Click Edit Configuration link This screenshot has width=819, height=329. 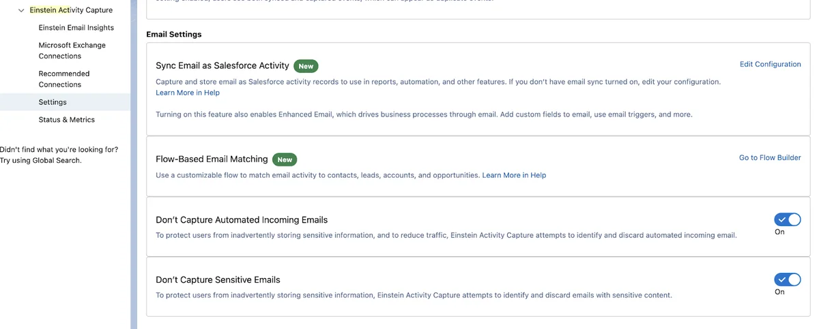point(771,64)
